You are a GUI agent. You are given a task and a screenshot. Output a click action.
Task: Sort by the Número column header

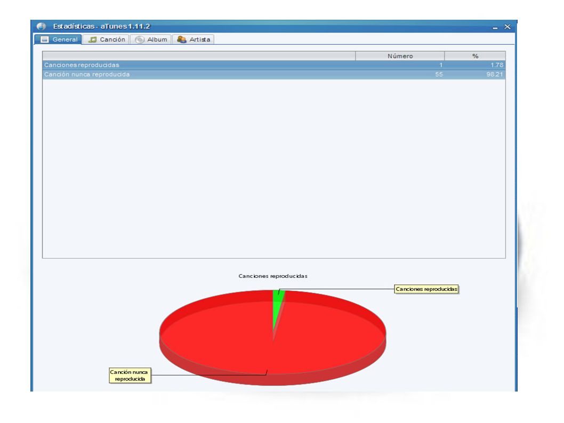pyautogui.click(x=400, y=56)
